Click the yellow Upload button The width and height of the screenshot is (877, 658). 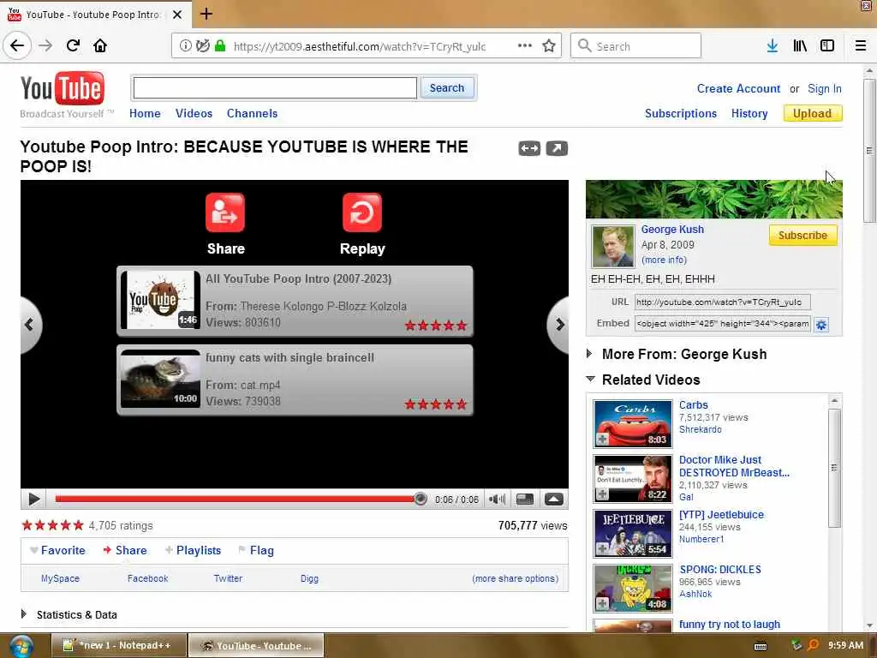click(x=813, y=114)
